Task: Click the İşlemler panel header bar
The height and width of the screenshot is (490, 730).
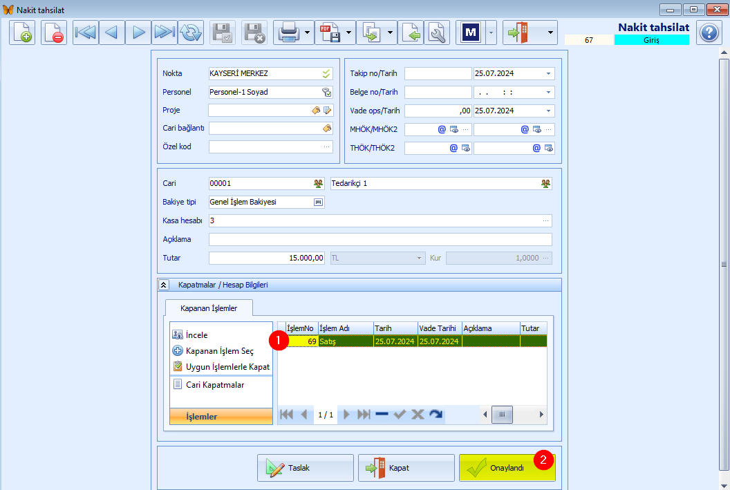Action: pyautogui.click(x=221, y=417)
